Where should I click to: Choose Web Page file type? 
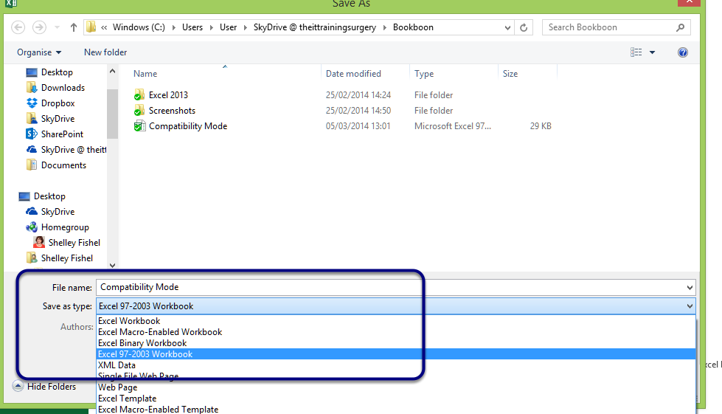[x=396, y=387]
